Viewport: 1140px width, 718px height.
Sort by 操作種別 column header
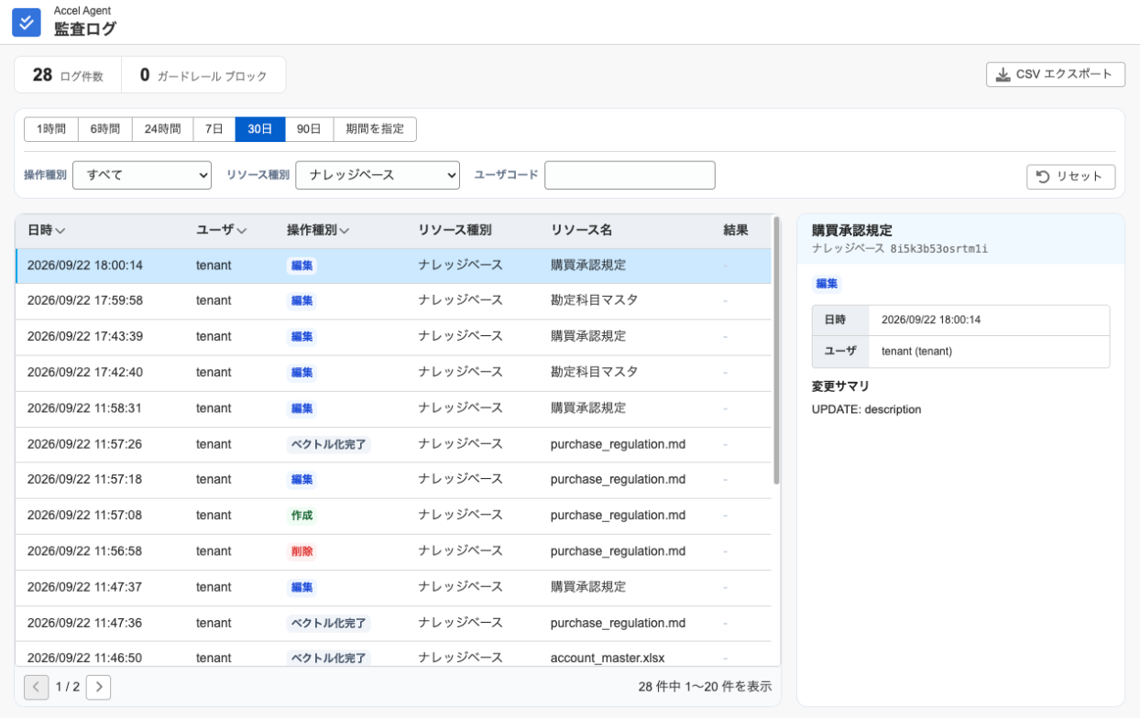coord(318,230)
